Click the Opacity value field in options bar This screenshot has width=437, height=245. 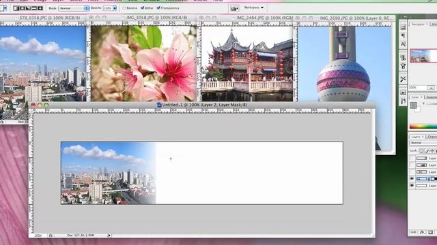pyautogui.click(x=108, y=8)
